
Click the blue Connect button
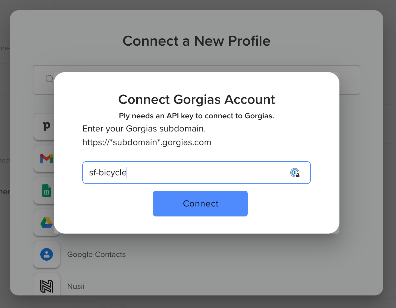[x=200, y=204]
